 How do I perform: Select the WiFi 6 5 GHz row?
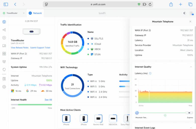coord(96,81)
